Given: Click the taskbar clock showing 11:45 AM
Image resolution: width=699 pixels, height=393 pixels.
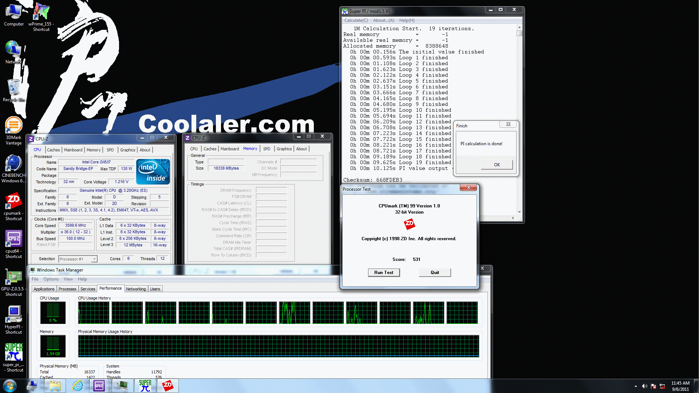Looking at the screenshot, I should 680,386.
